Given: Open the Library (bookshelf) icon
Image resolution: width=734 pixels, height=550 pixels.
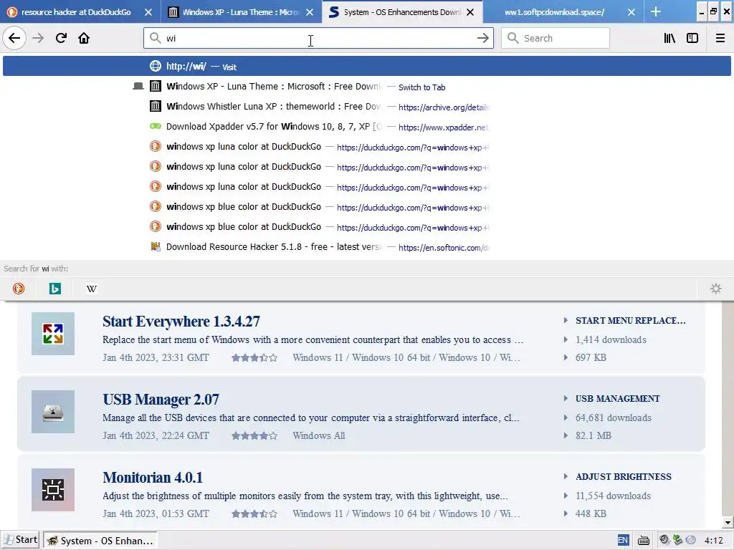Looking at the screenshot, I should click(x=669, y=38).
